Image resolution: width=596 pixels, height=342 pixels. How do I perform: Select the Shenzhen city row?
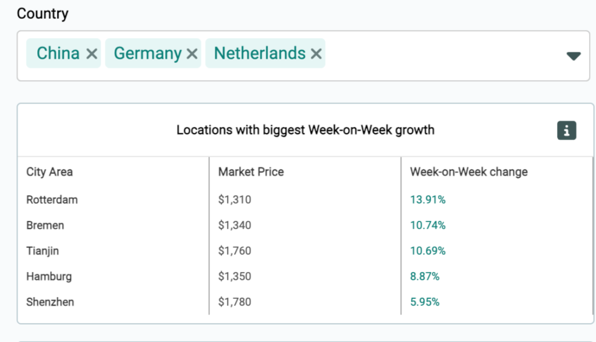tap(50, 302)
